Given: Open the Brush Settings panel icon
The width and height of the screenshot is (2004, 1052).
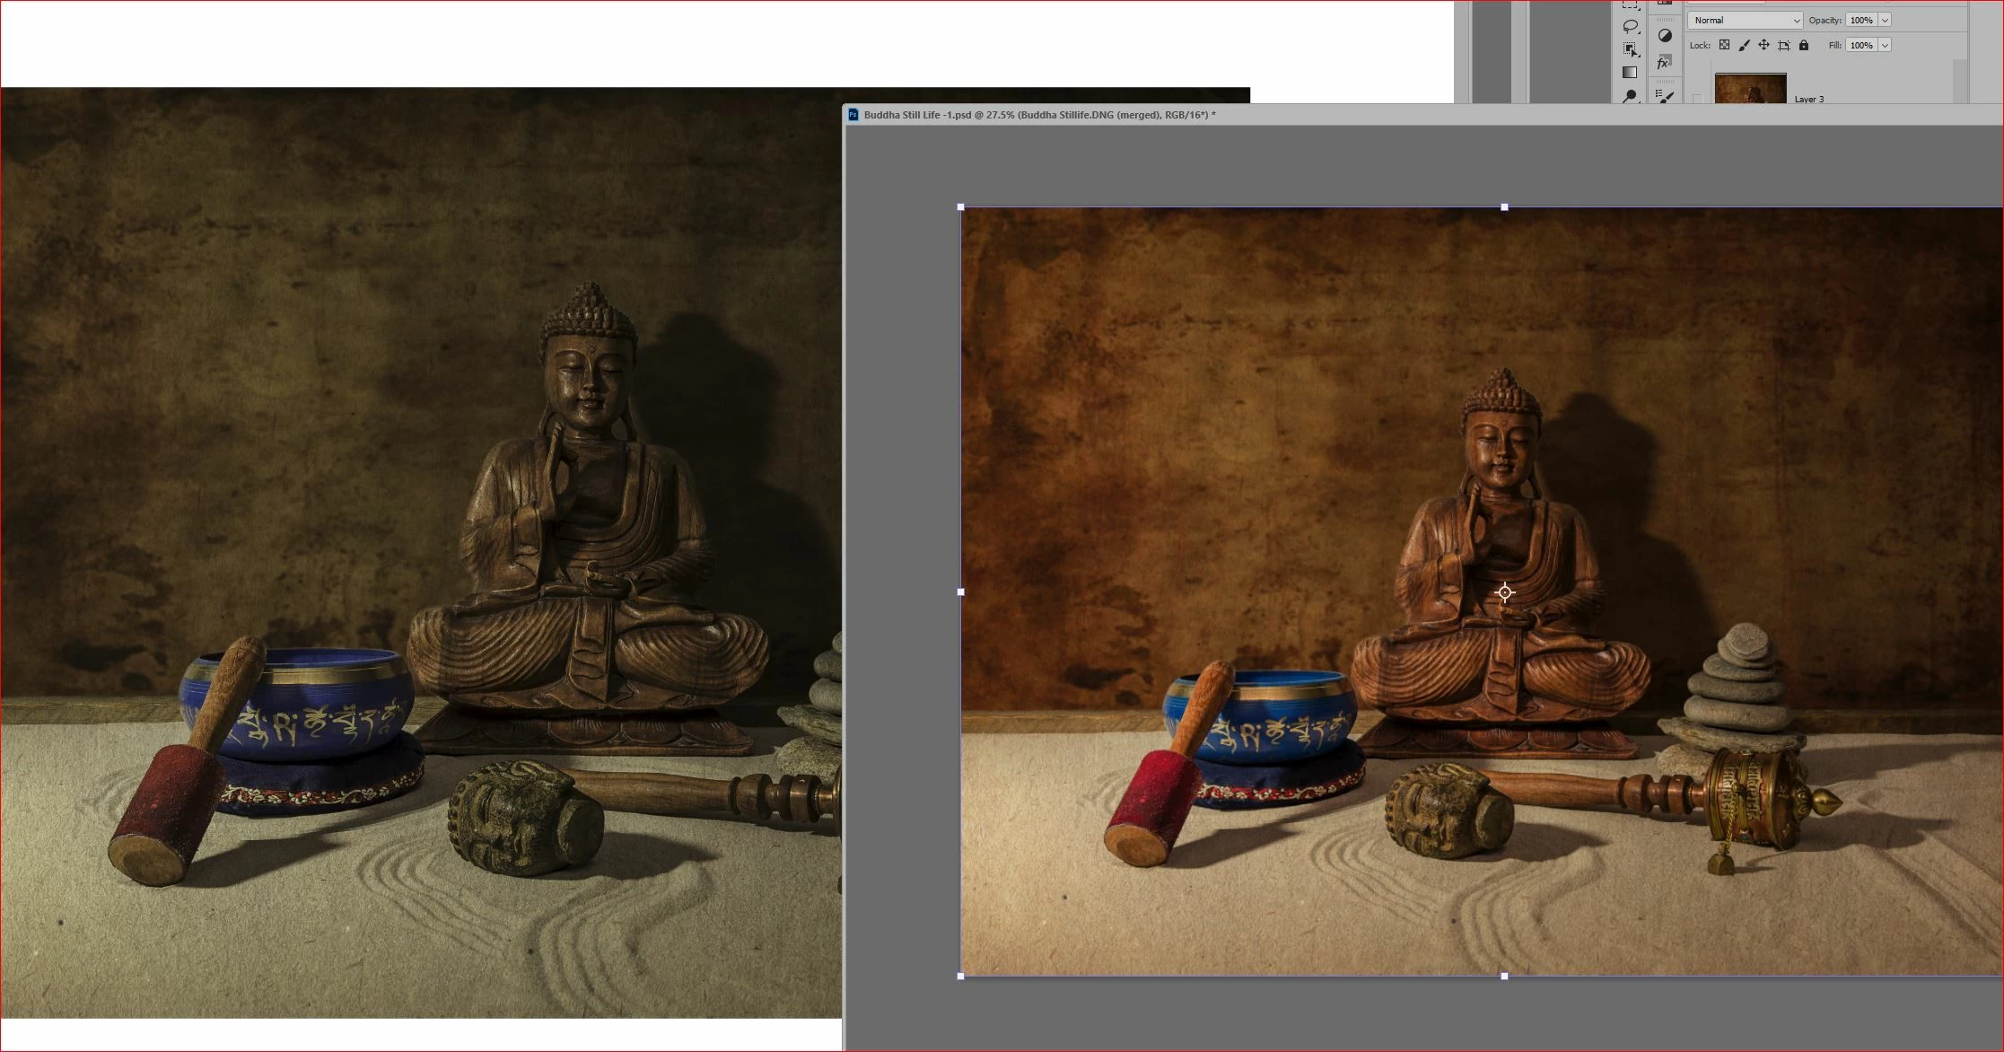Looking at the screenshot, I should point(1665,95).
